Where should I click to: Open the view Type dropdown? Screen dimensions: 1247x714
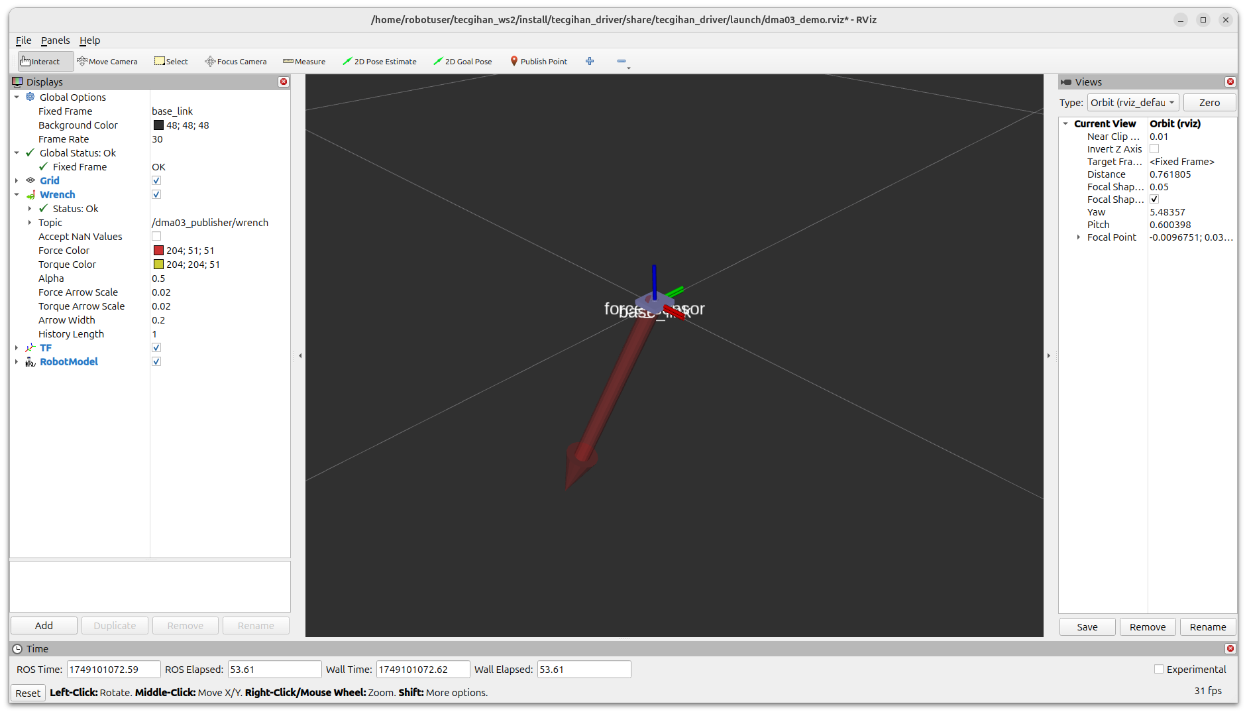point(1132,102)
